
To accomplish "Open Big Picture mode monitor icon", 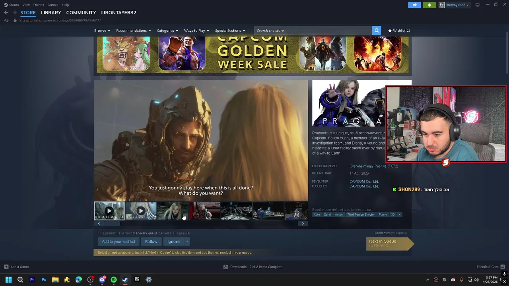I will (x=478, y=5).
